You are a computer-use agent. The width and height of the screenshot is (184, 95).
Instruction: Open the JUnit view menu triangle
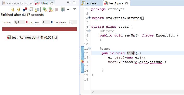[x=75, y=9]
